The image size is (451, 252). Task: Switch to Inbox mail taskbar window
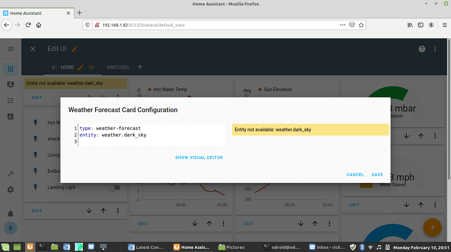327,247
